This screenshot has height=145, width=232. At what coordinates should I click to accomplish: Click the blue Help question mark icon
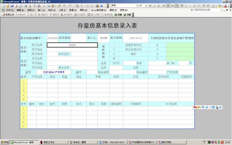(x=101, y=6)
